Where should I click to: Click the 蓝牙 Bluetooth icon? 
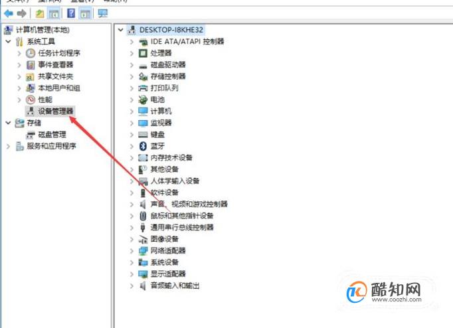143,146
